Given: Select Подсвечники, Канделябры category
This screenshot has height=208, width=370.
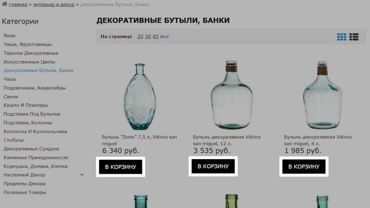Looking at the screenshot, I should coord(35,88).
